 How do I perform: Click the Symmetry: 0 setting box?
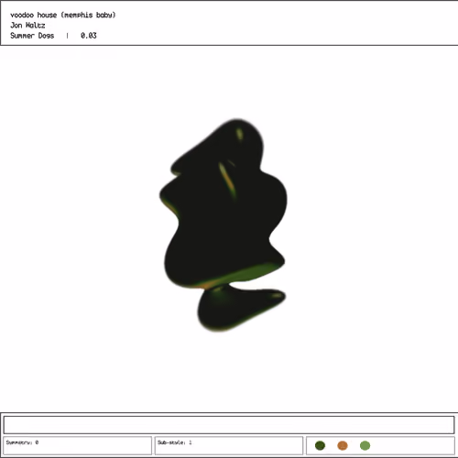78,445
